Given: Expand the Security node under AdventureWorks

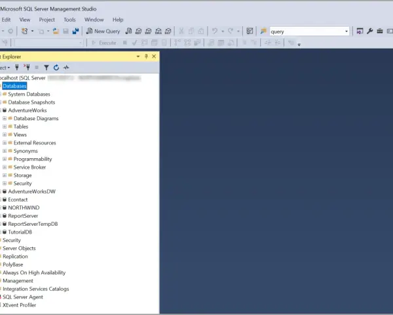Looking at the screenshot, I should tap(5, 183).
